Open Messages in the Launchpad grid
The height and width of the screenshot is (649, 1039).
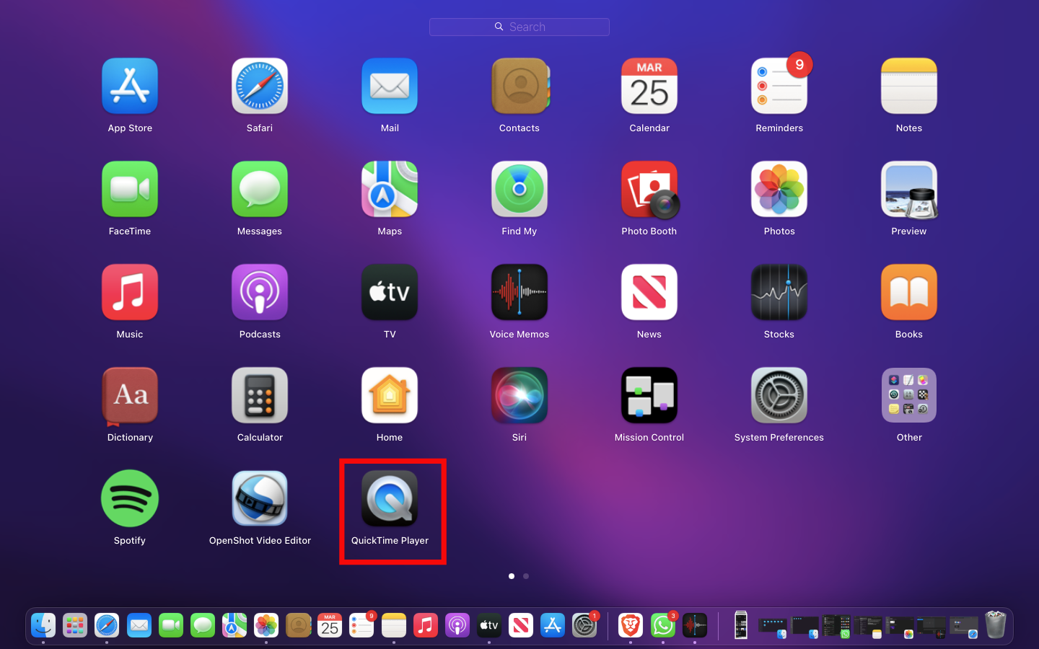tap(260, 190)
